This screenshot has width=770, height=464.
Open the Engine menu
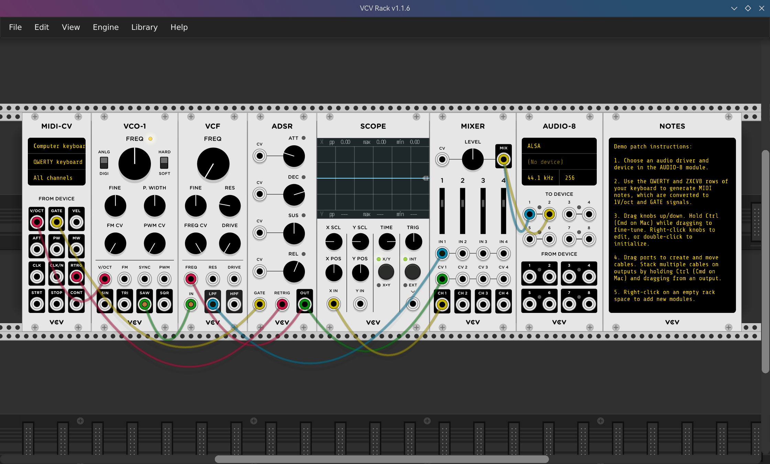coord(106,27)
